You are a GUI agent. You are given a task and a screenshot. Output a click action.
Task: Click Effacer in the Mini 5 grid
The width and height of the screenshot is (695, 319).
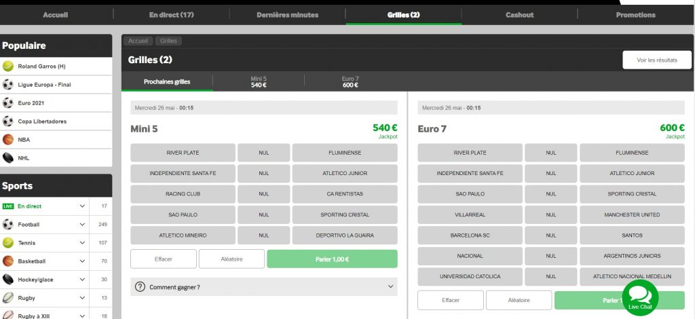(163, 259)
